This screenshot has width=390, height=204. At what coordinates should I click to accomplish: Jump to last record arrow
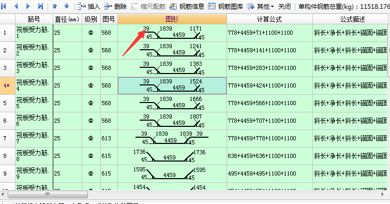pos(40,6)
